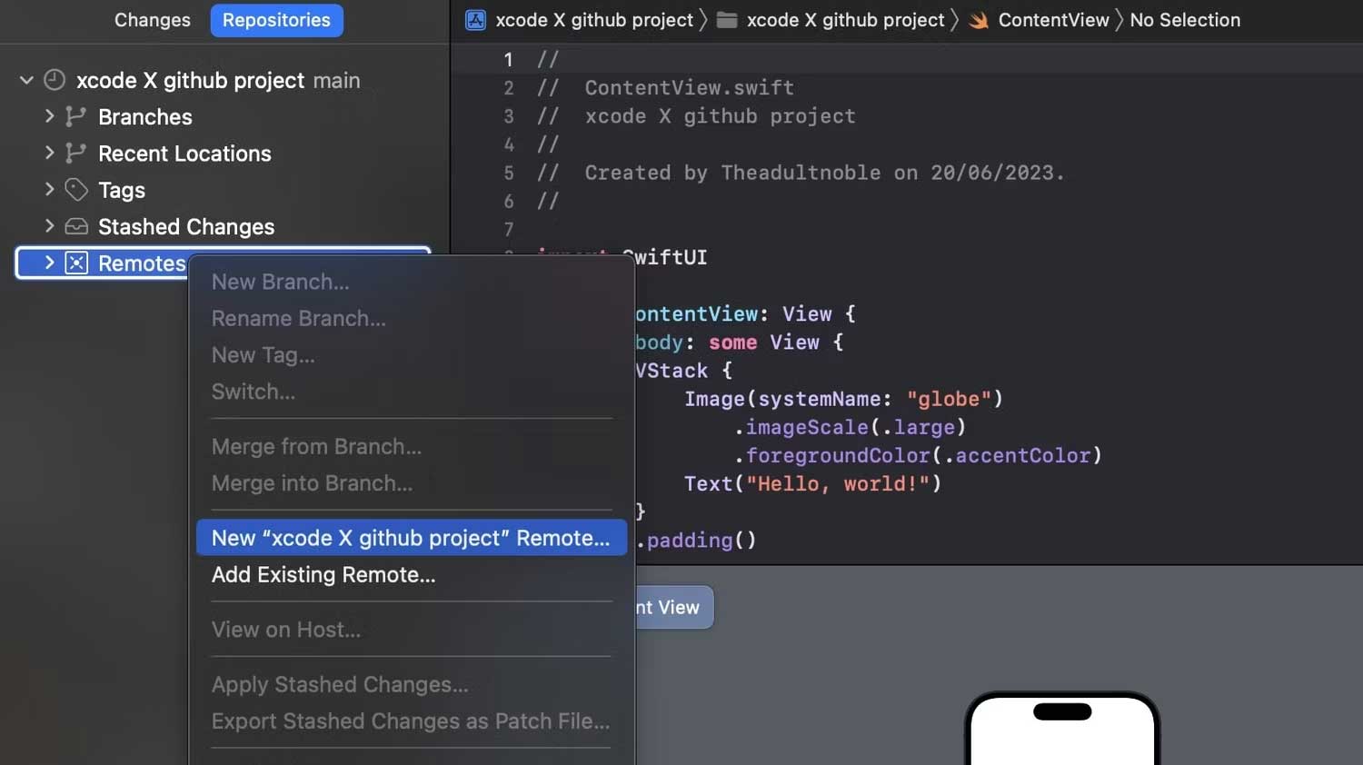This screenshot has width=1363, height=765.
Task: Click the "Hello, world!" string in the code
Action: [x=838, y=483]
